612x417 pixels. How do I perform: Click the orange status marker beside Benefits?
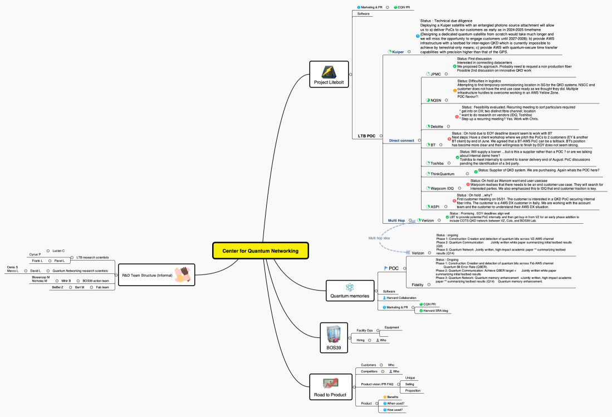click(385, 397)
